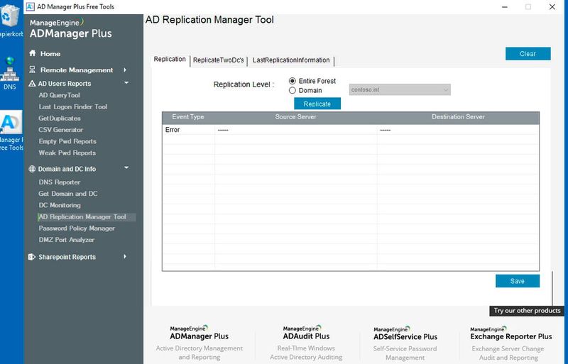Click the Remote Management computer icon

tap(32, 70)
